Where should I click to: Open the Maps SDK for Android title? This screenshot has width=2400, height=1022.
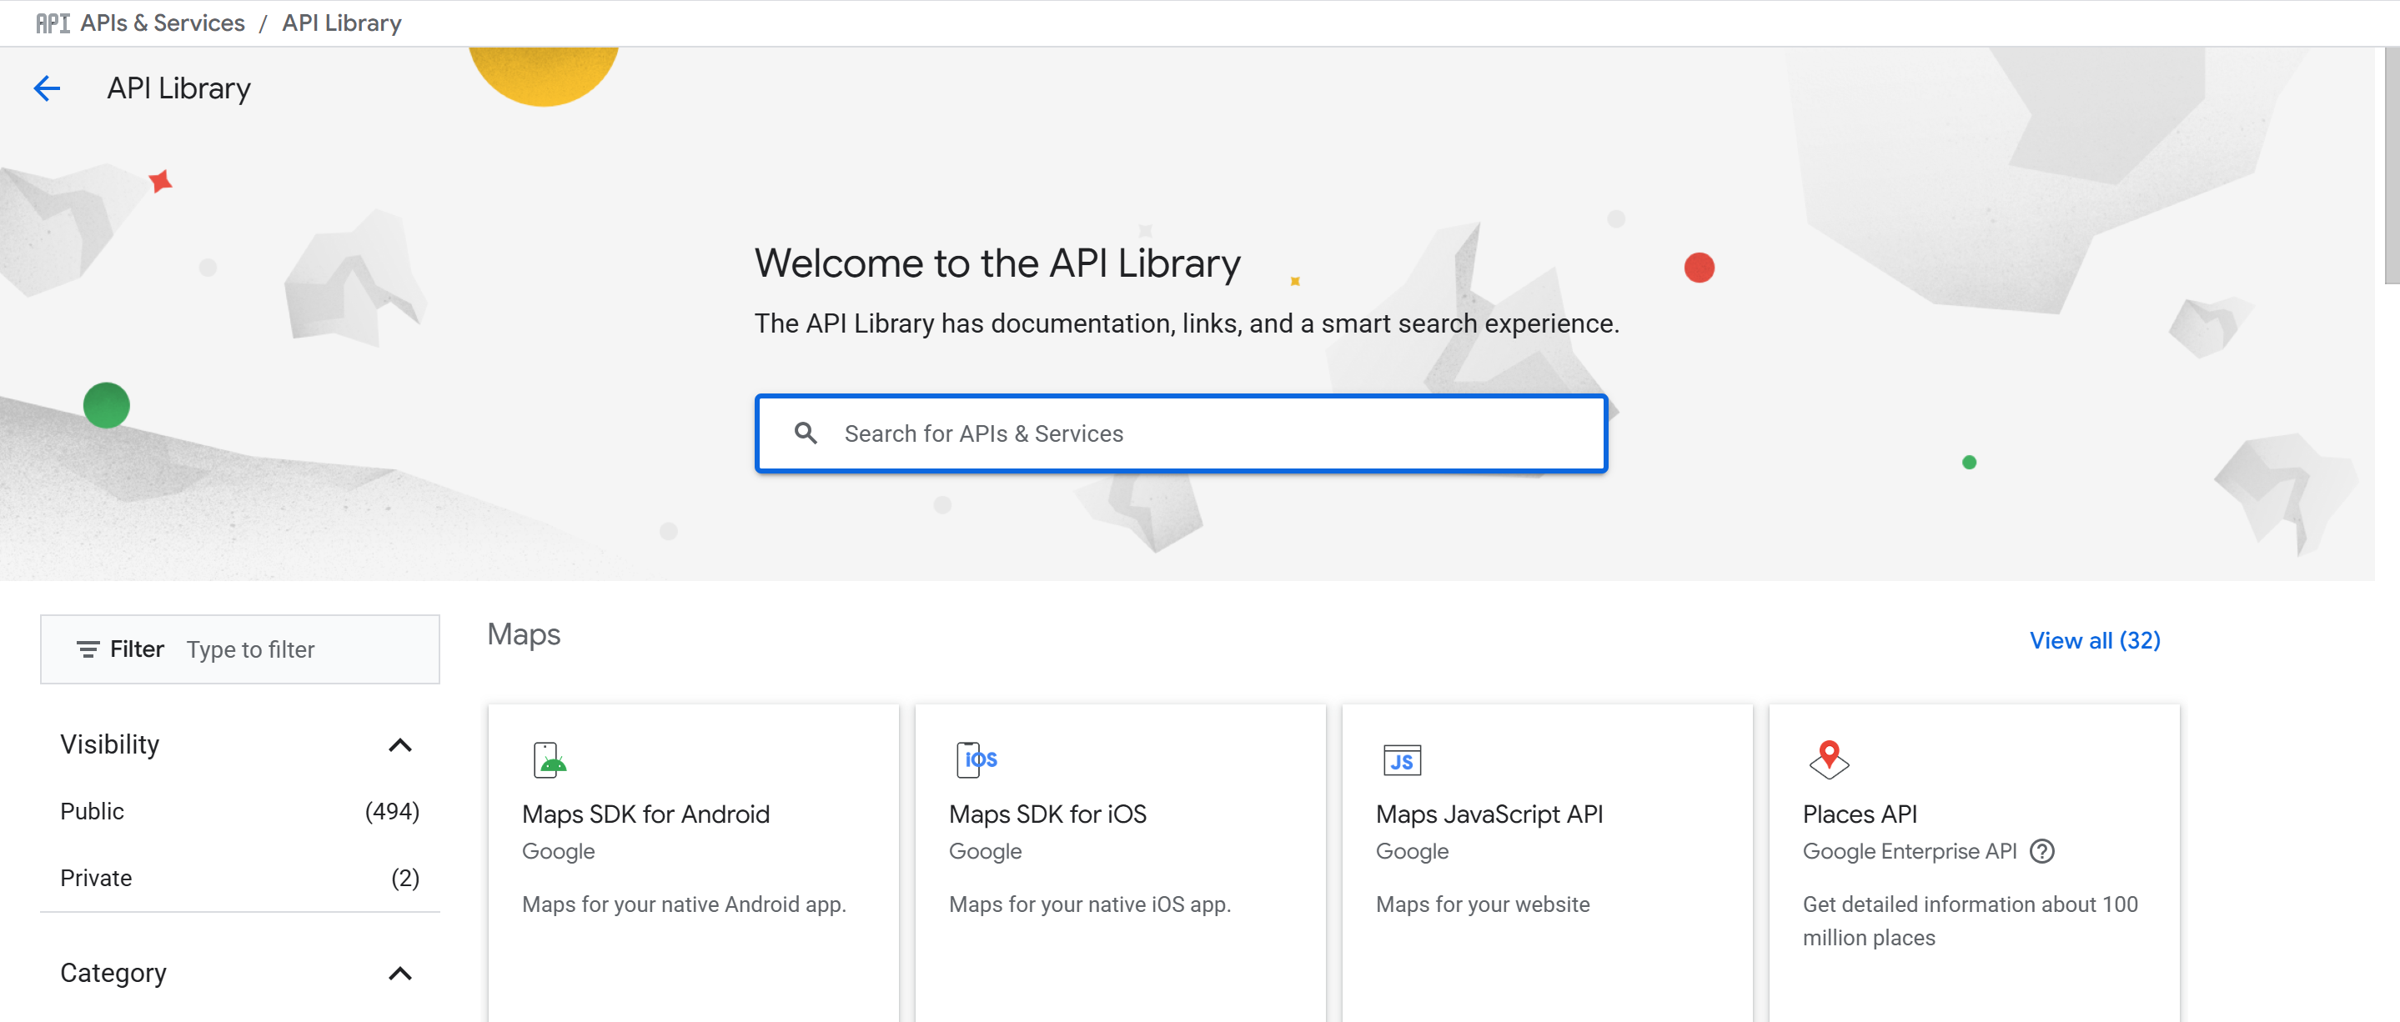pos(645,814)
